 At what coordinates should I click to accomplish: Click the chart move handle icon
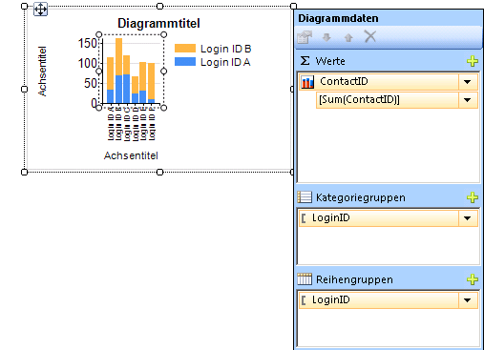pyautogui.click(x=40, y=10)
